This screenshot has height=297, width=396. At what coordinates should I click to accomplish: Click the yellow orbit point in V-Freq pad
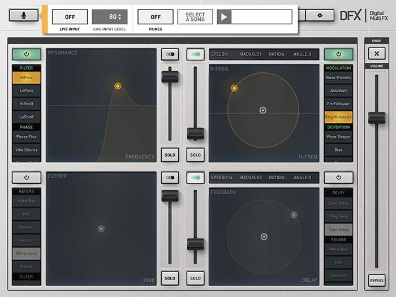click(x=234, y=88)
